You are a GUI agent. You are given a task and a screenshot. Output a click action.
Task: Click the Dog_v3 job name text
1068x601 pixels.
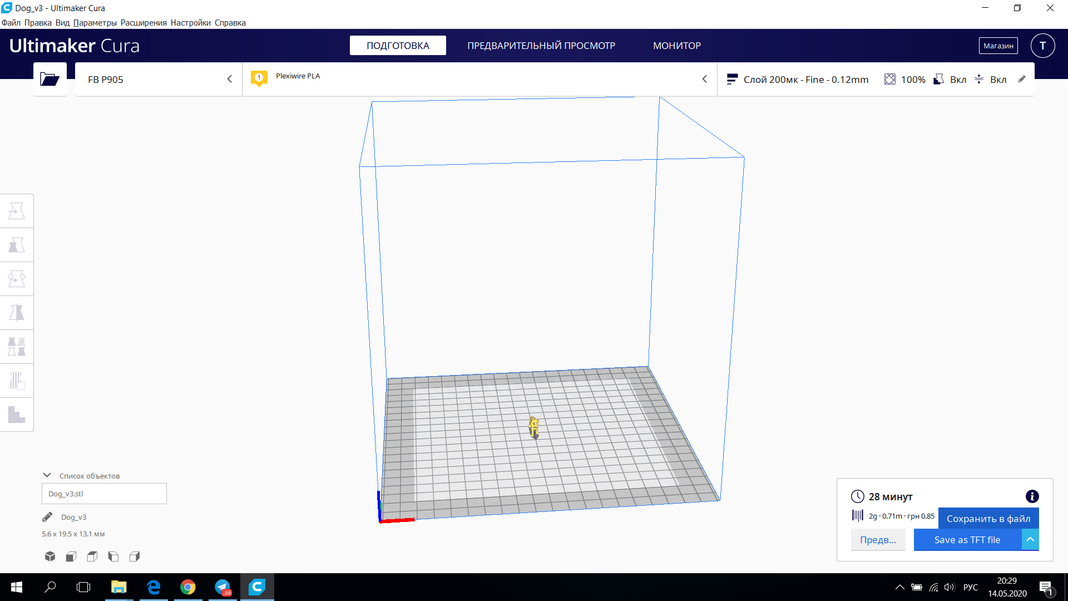(x=73, y=517)
